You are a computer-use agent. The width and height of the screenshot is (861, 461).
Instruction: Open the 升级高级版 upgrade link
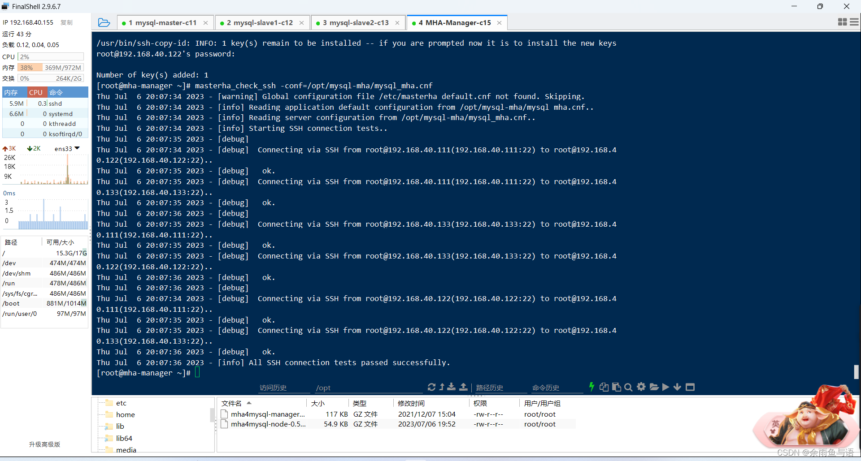[x=44, y=444]
